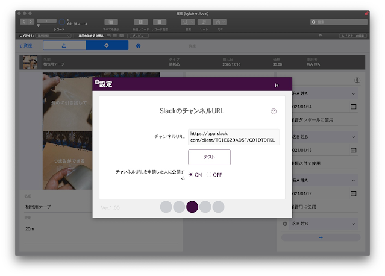Click the user profile icon in the right panel
Image resolution: width=385 pixels, height=276 pixels.
click(x=357, y=80)
